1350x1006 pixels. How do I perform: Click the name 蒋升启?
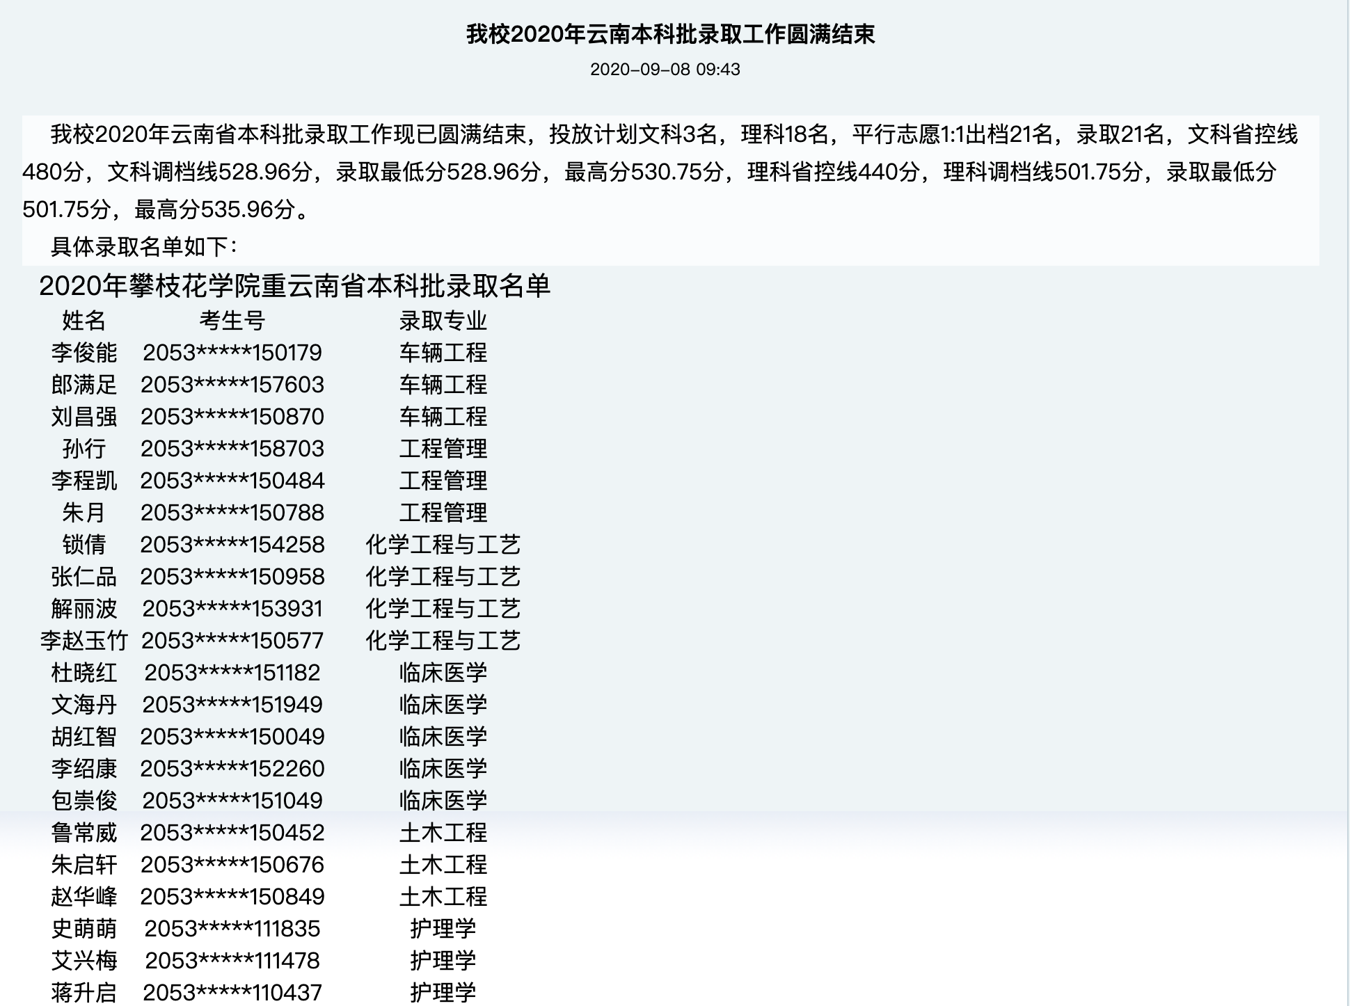tap(84, 993)
